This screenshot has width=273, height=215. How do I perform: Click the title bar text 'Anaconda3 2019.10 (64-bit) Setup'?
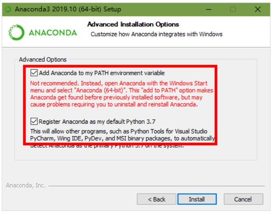click(68, 9)
